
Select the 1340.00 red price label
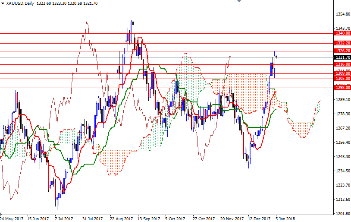point(342,33)
